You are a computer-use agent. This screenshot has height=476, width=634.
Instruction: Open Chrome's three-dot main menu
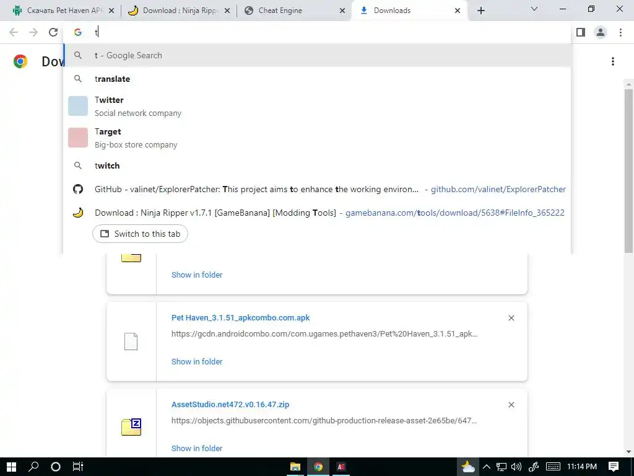[x=620, y=32]
